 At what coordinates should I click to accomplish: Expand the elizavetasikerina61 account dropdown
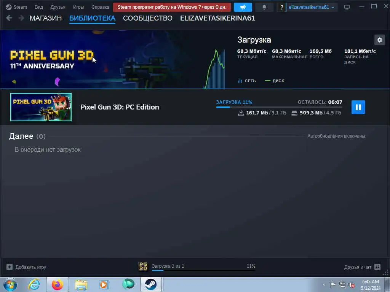(311, 7)
